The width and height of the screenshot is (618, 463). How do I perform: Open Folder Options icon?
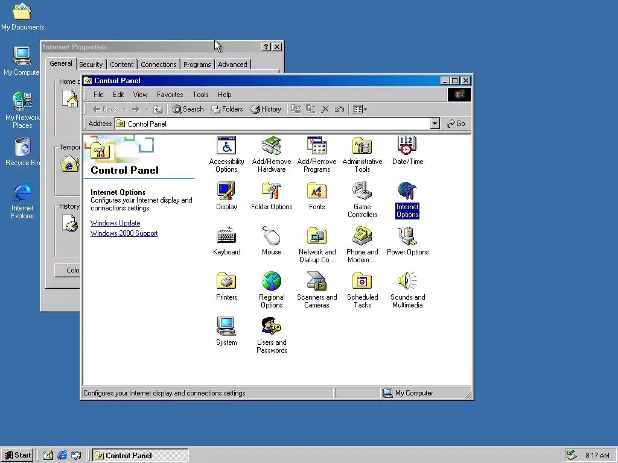[x=272, y=196]
